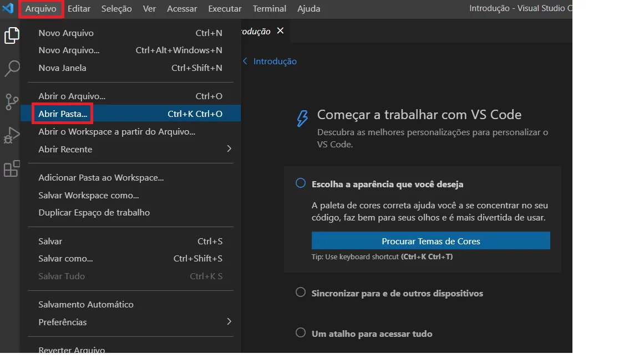The height and width of the screenshot is (359, 639).
Task: Choose Salvar Workspace como...
Action: 130,196
